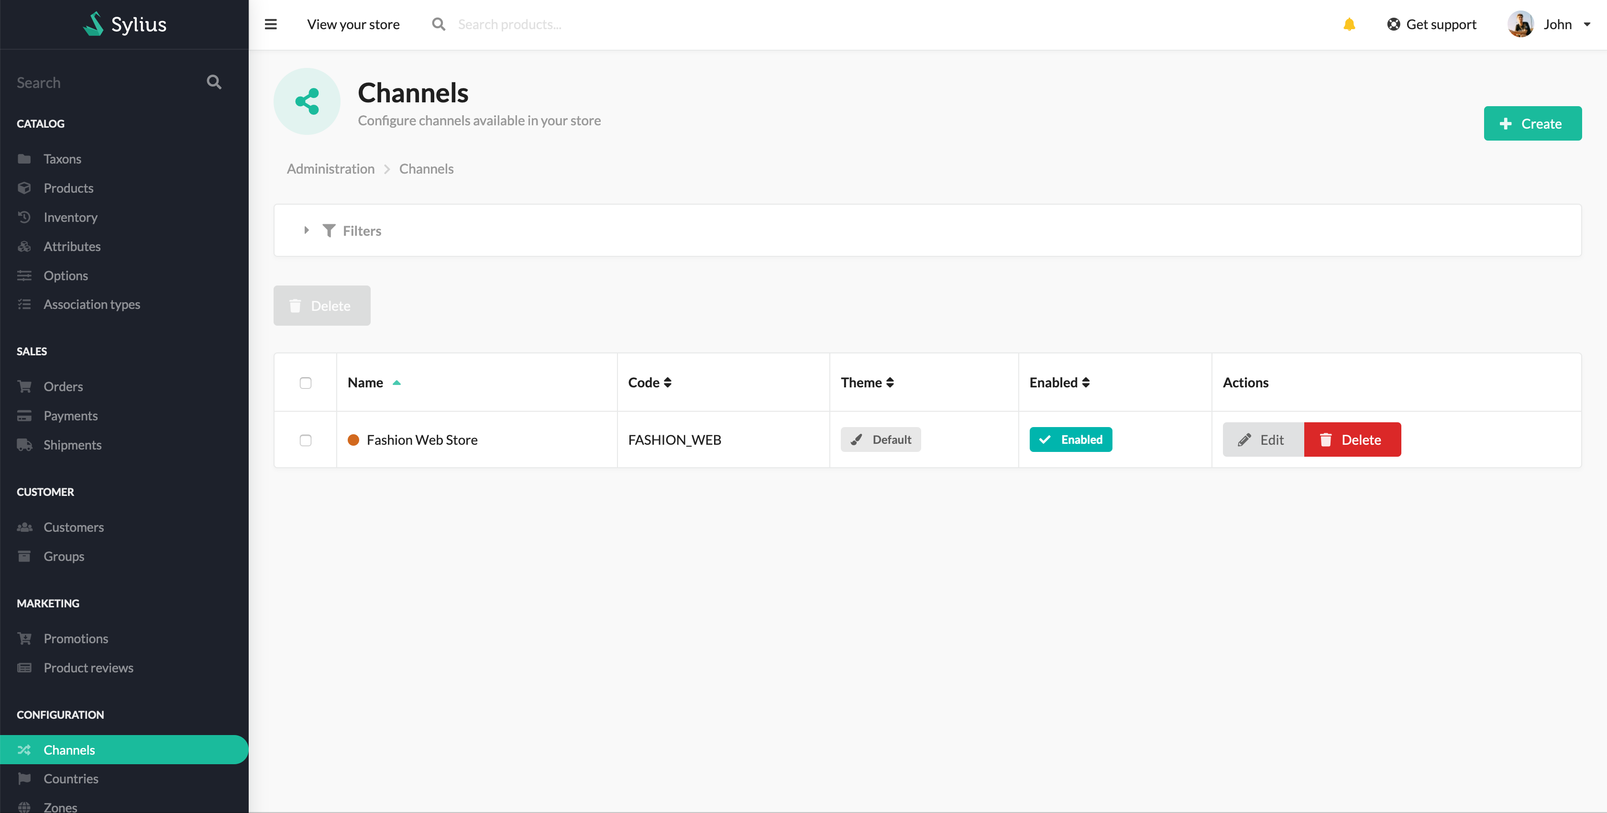Click the Products cube icon
Image resolution: width=1607 pixels, height=813 pixels.
24,188
